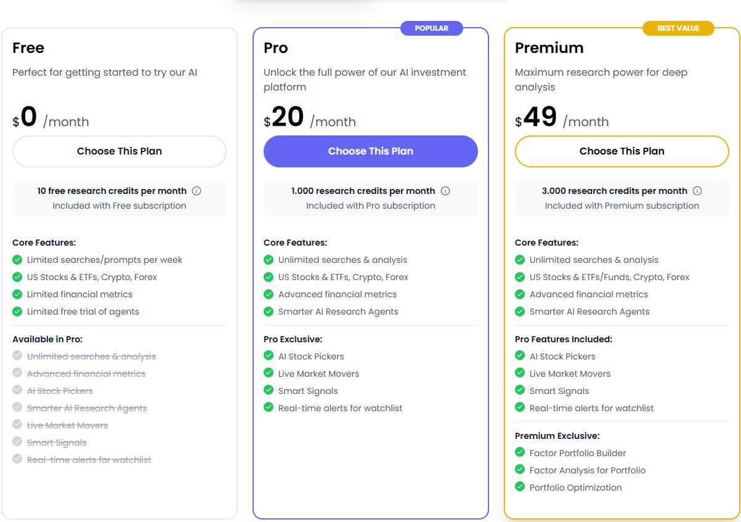This screenshot has width=741, height=522.
Task: Click the Factor Portfolio Builder feature
Action: pos(578,453)
